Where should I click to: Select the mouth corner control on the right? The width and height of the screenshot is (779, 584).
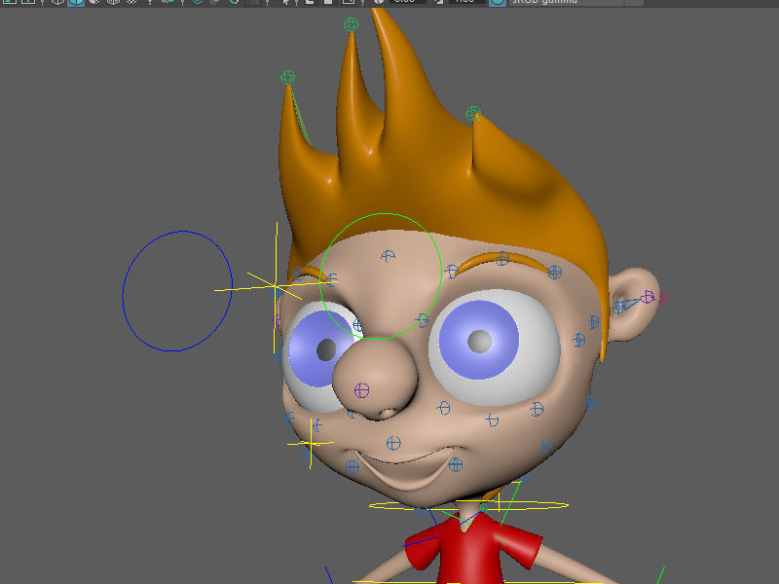456,464
